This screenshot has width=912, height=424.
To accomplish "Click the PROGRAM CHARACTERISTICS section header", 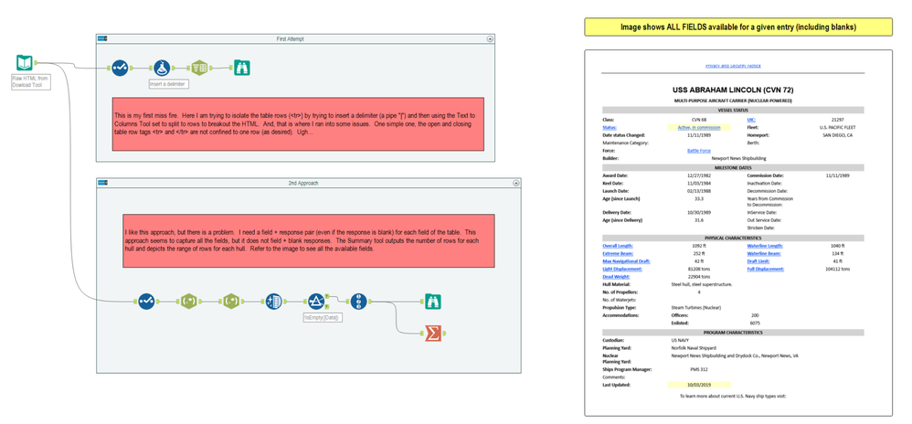I will tap(733, 332).
